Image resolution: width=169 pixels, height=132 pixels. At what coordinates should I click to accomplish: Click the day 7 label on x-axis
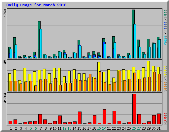pyautogui.click(x=41, y=128)
